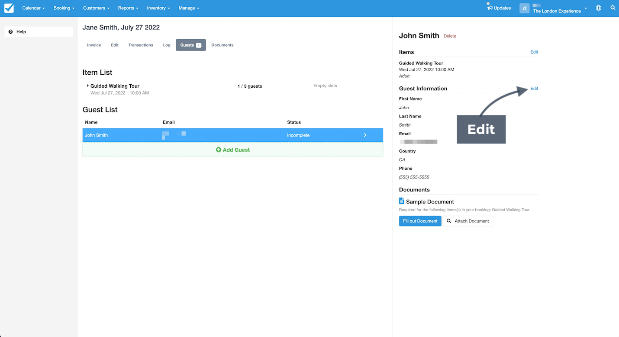Click the Status column header

point(294,122)
